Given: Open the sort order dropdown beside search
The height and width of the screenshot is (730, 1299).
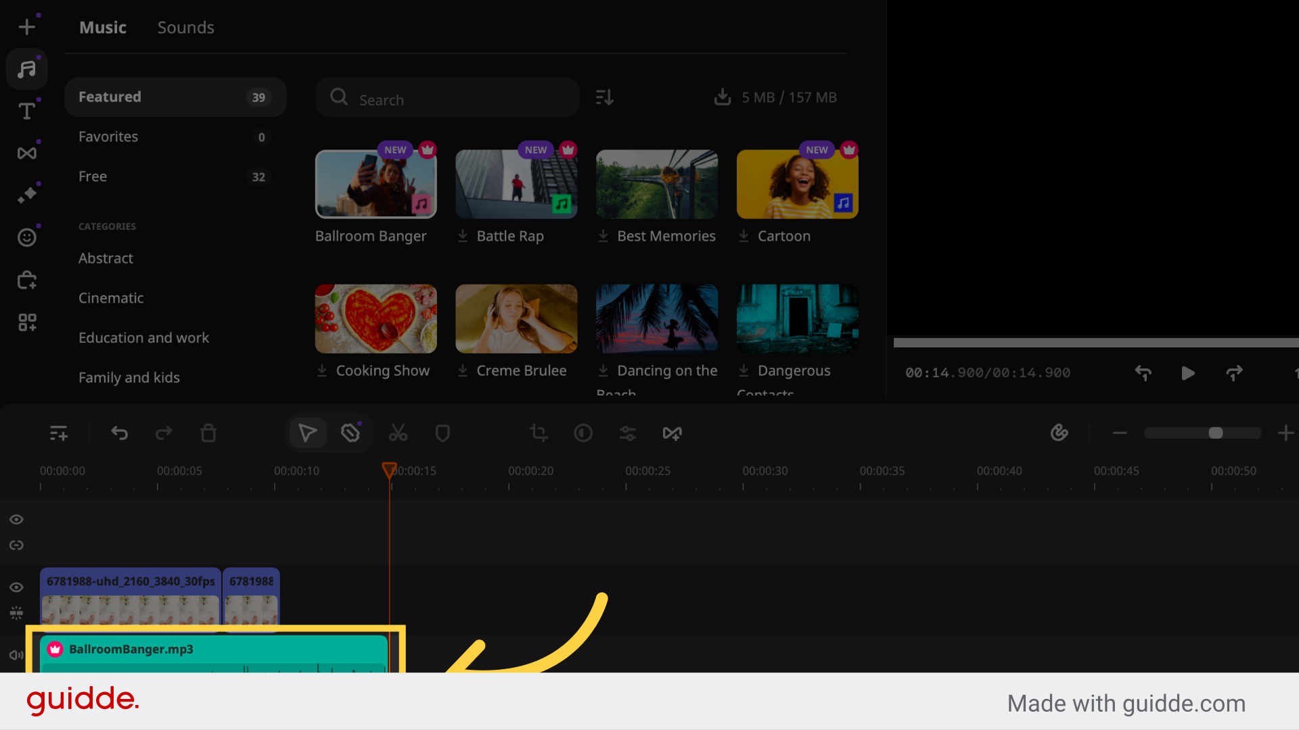Looking at the screenshot, I should [x=604, y=97].
